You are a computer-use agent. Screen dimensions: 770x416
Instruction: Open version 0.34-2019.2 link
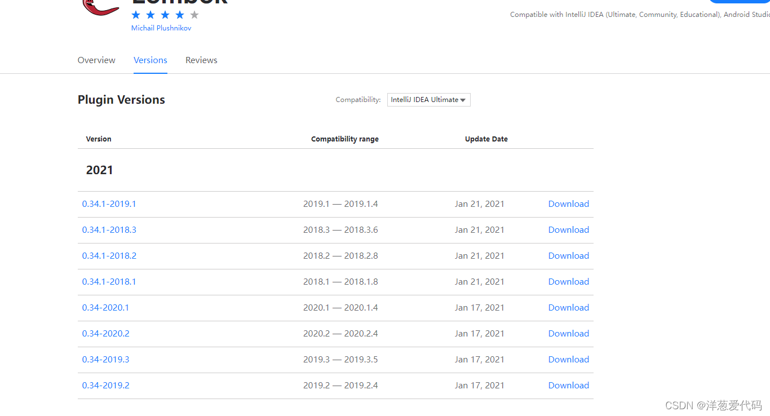click(x=106, y=386)
